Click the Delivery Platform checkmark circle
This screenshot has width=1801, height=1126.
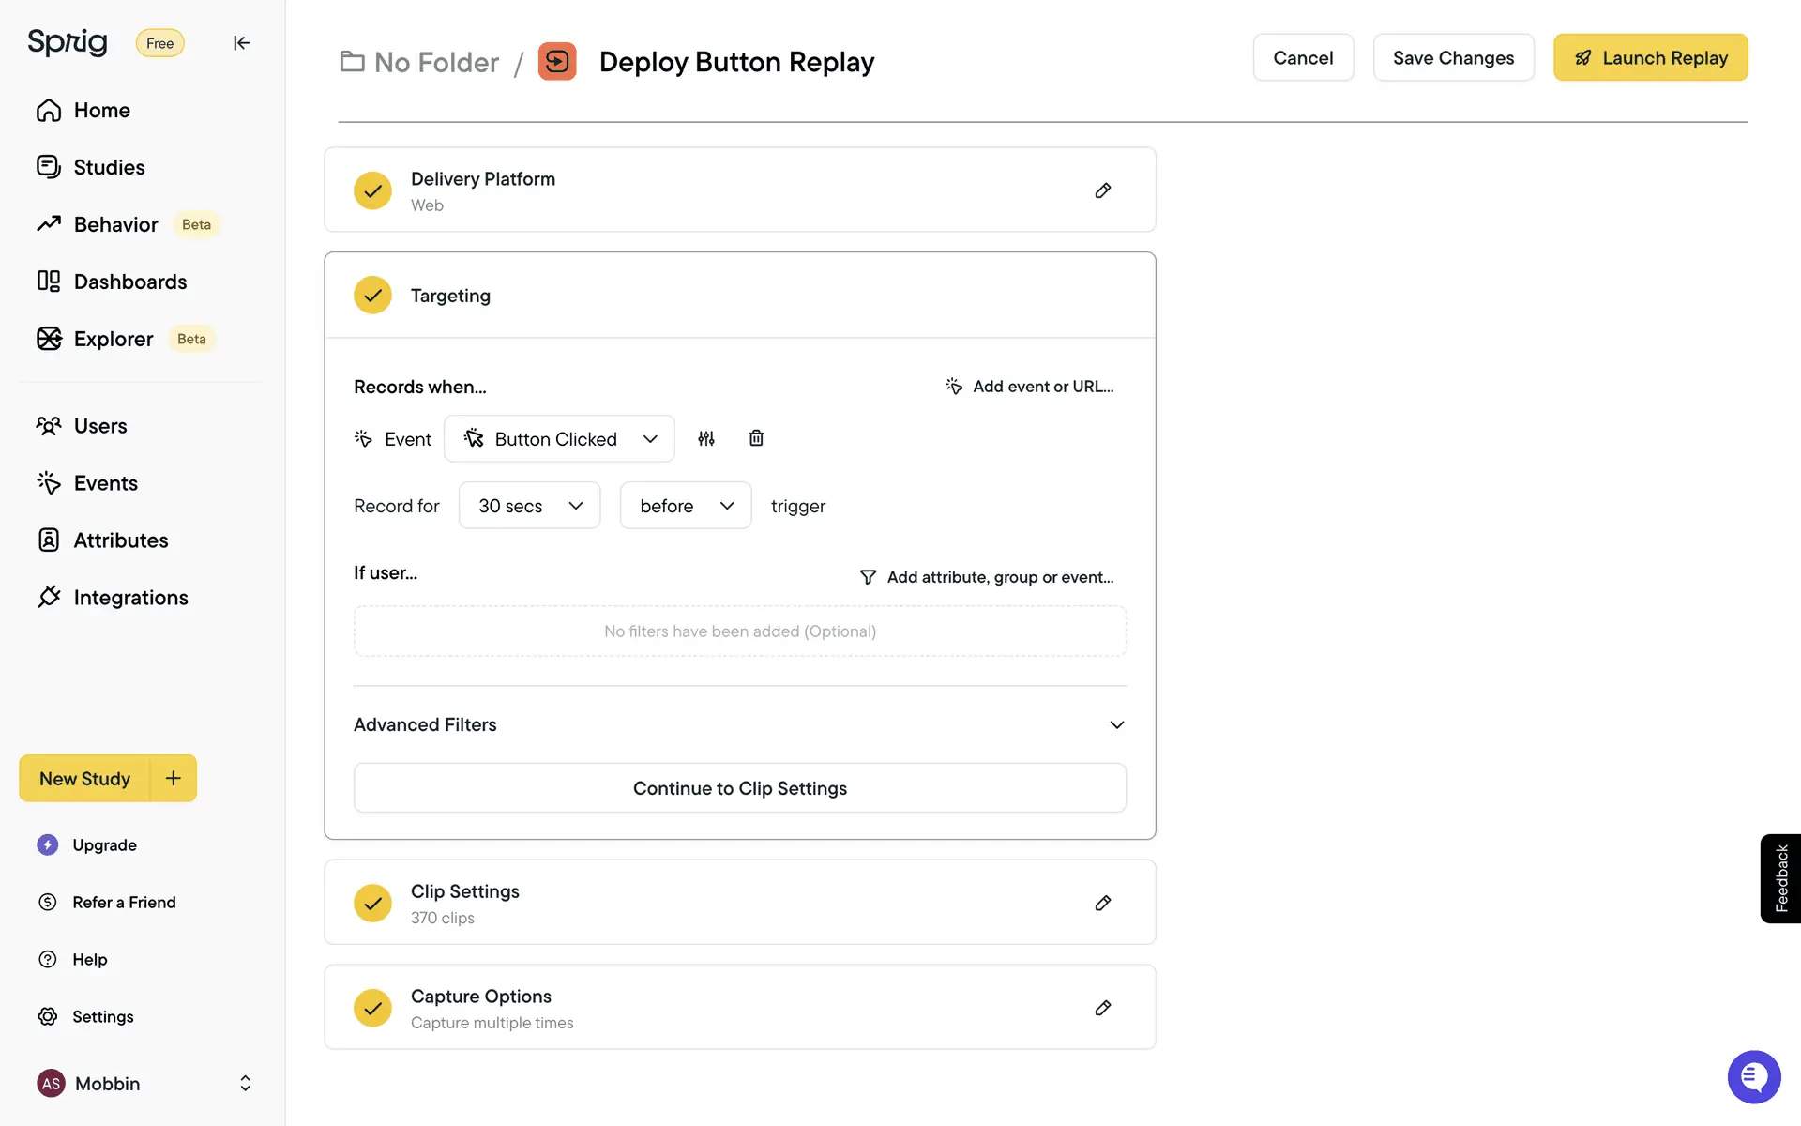(372, 190)
